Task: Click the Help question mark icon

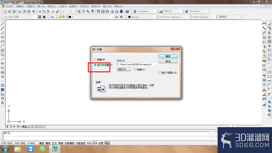Action: [127, 11]
